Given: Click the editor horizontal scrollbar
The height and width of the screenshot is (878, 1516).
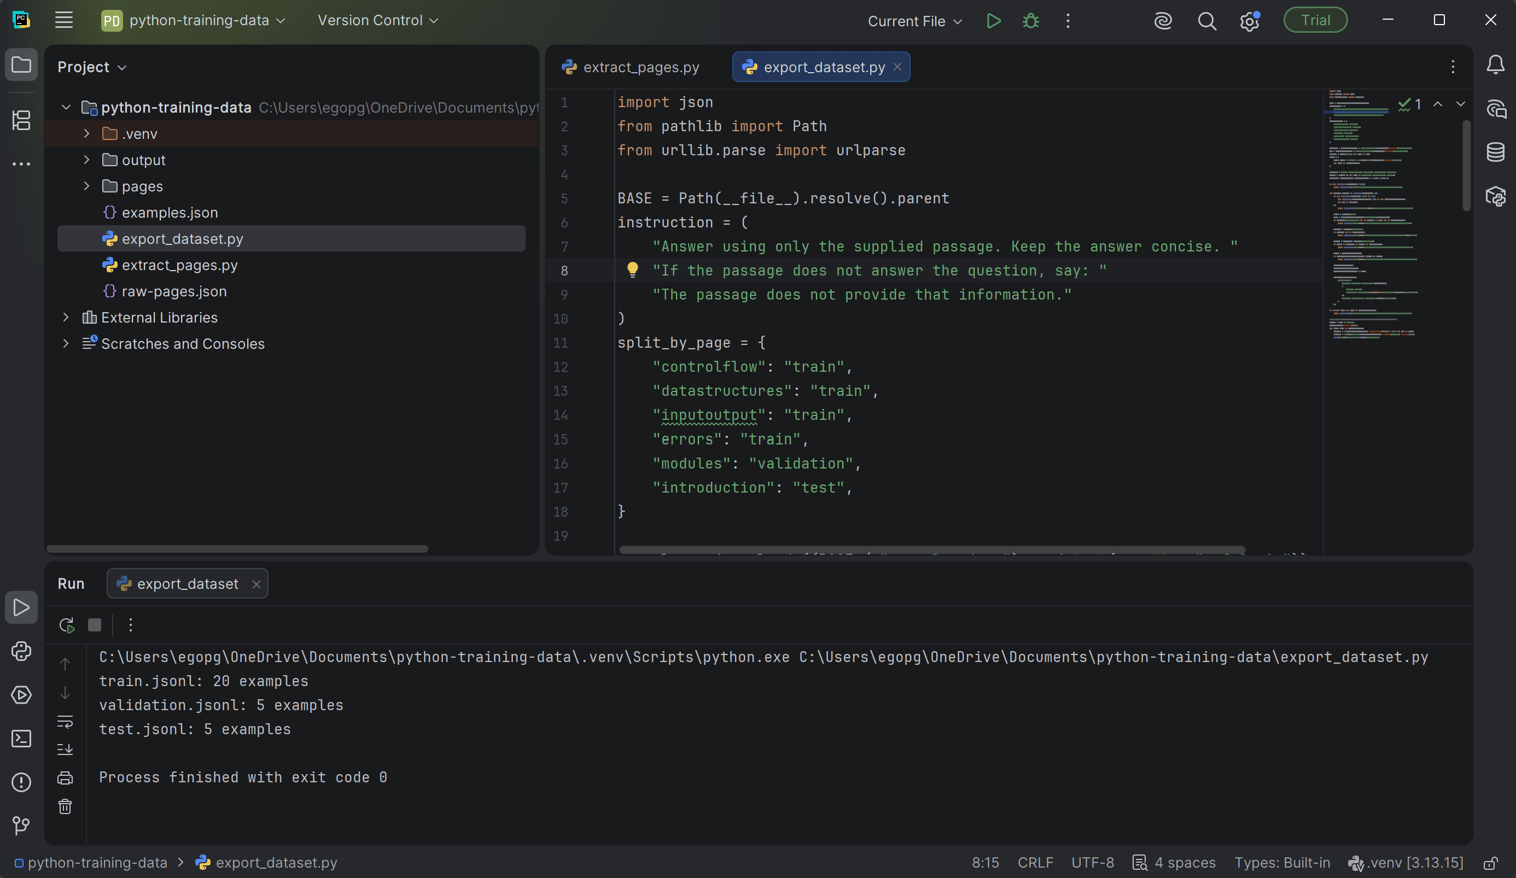Looking at the screenshot, I should 932,549.
